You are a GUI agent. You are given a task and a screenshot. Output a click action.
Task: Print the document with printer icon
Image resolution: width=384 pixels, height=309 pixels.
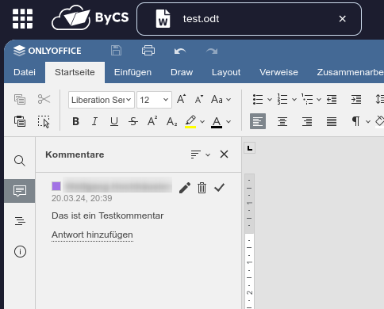click(148, 51)
